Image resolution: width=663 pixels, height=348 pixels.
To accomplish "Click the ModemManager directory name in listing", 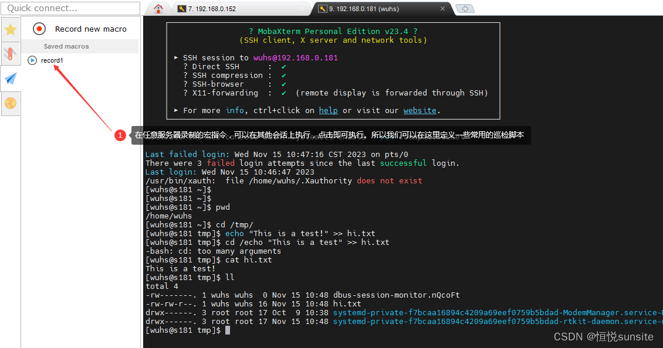I will click(x=497, y=313).
